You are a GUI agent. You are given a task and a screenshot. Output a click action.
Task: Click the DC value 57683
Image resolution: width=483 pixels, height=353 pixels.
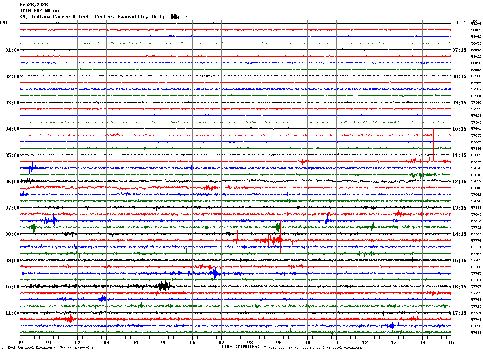[476, 333]
